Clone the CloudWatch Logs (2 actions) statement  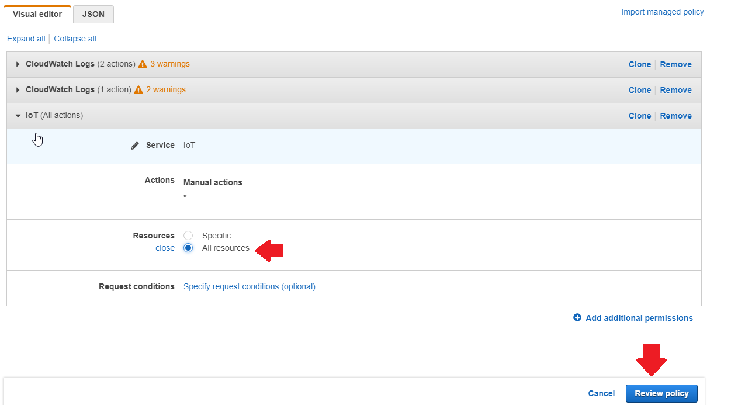640,64
